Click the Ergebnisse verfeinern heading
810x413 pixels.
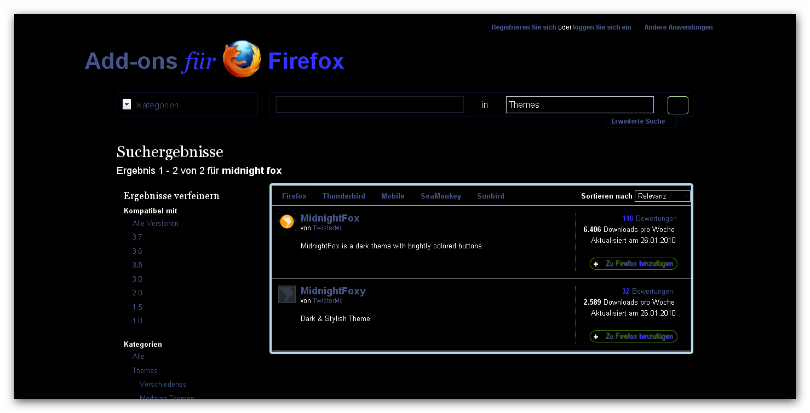171,196
